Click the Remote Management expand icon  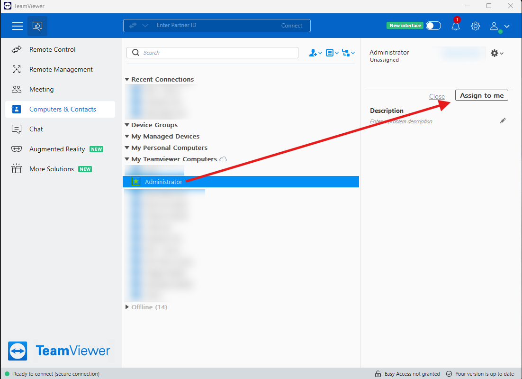tap(17, 69)
